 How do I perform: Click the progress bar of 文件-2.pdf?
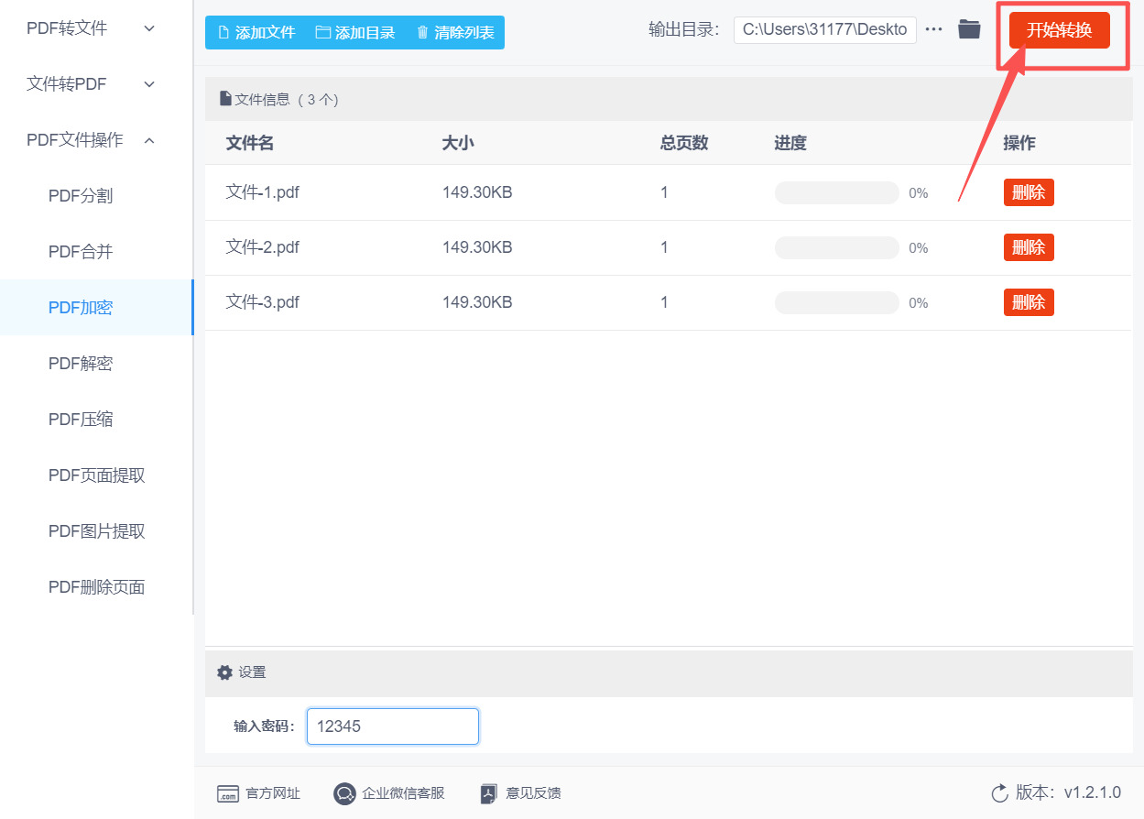[837, 247]
